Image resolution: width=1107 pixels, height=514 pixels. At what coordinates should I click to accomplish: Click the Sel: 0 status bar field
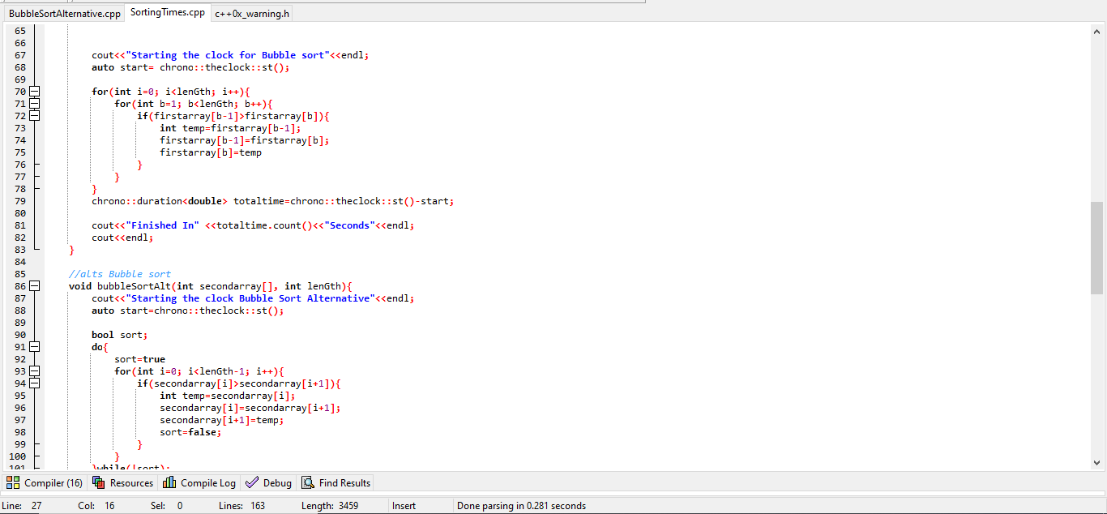click(168, 505)
